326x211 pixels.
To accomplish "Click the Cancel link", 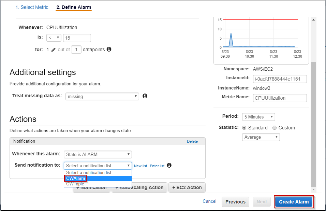I will point(209,201).
